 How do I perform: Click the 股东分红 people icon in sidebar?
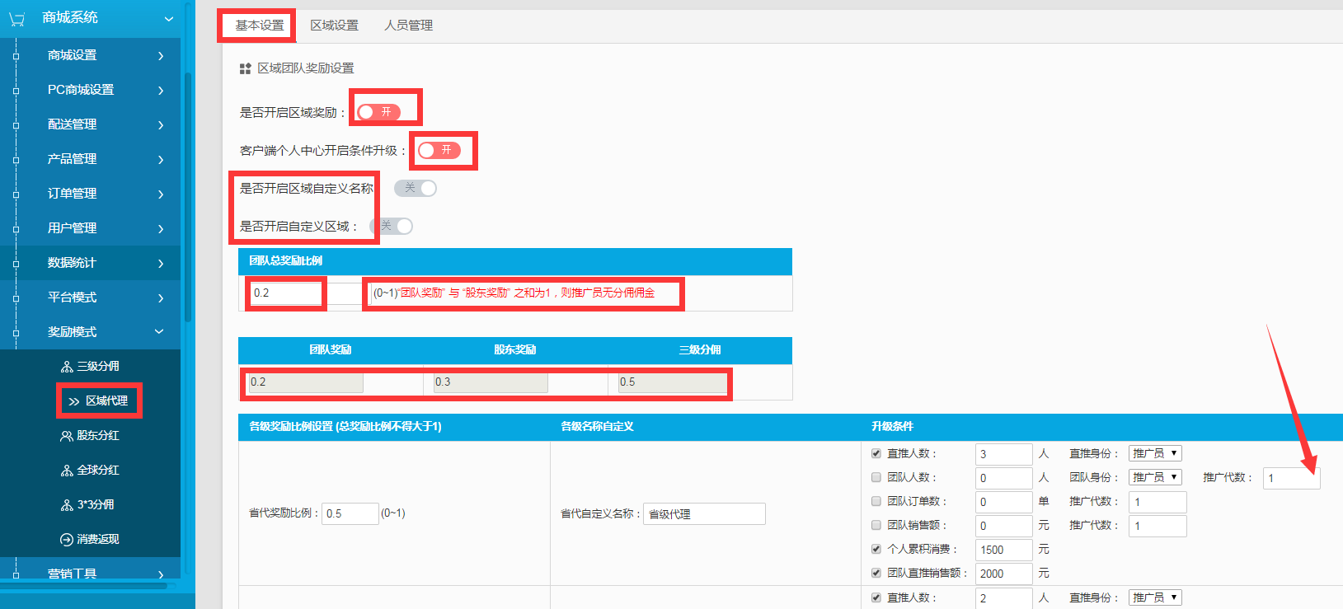pyautogui.click(x=67, y=436)
